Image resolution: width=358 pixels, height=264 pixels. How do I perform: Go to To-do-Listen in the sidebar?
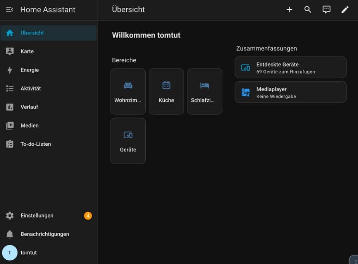[36, 144]
